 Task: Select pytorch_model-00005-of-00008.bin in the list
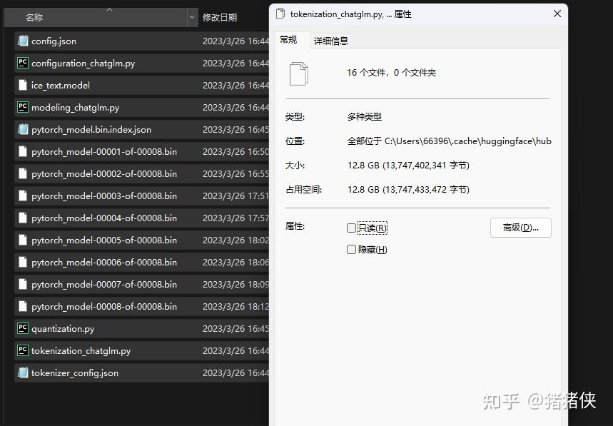[x=107, y=240]
